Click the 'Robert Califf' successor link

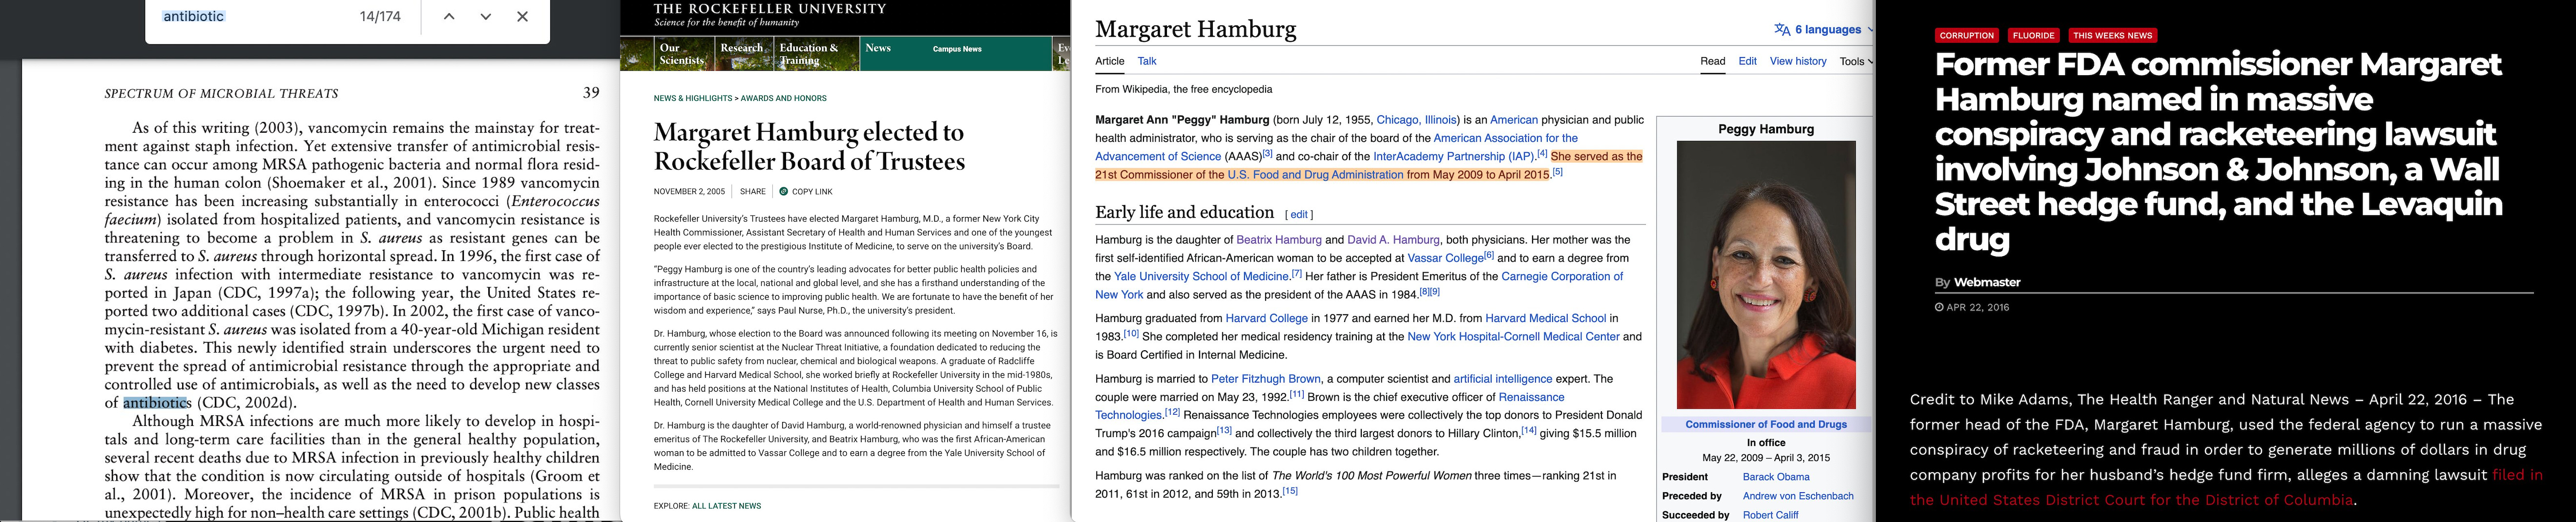[1770, 515]
